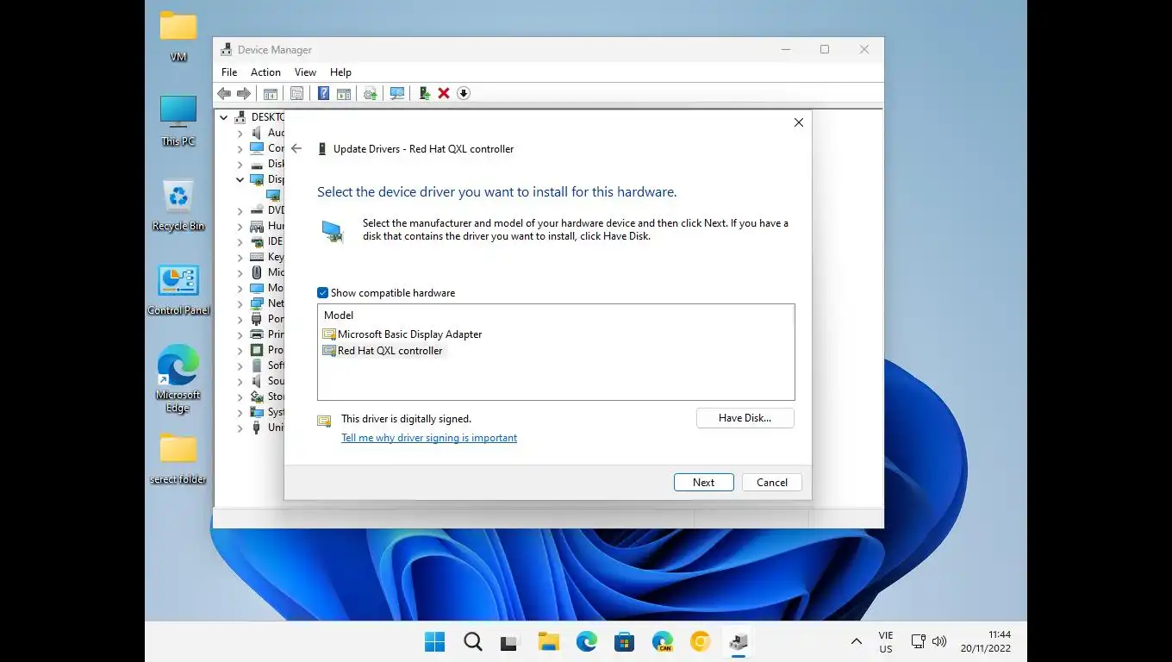Open the Windows Start button
Viewport: 1172px width, 662px height.
[x=435, y=641]
